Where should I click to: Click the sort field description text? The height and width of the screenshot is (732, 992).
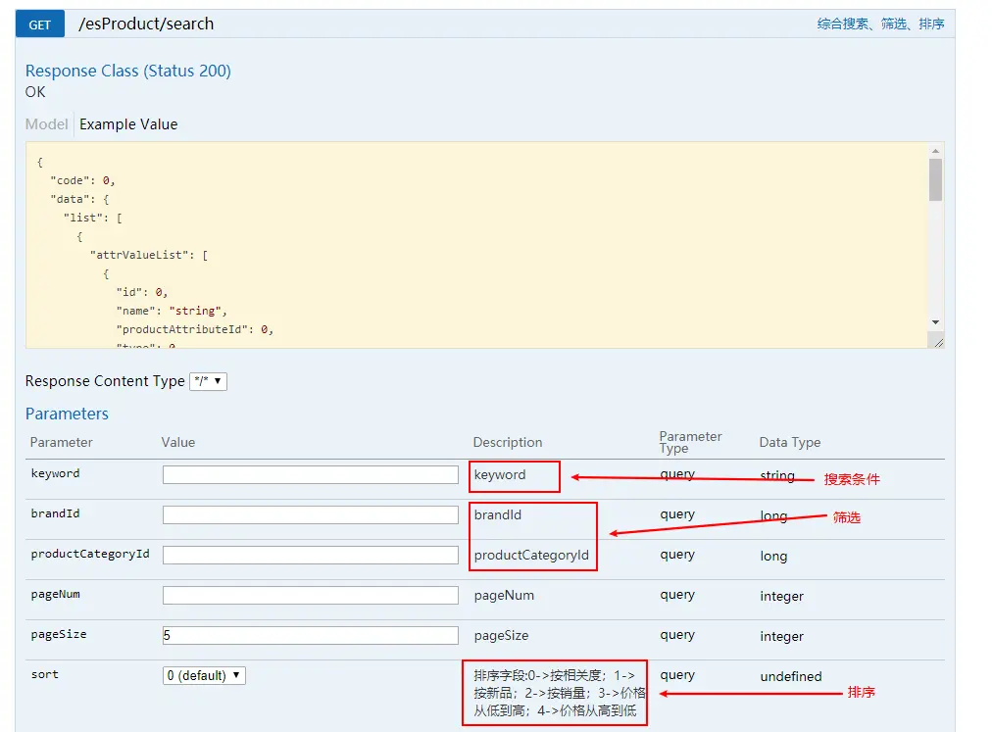tap(560, 693)
